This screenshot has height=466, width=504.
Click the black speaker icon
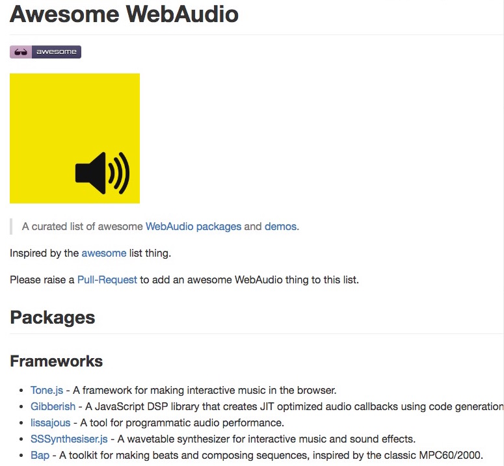click(102, 173)
